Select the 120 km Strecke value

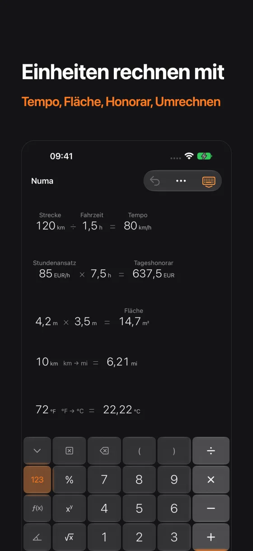pyautogui.click(x=51, y=225)
